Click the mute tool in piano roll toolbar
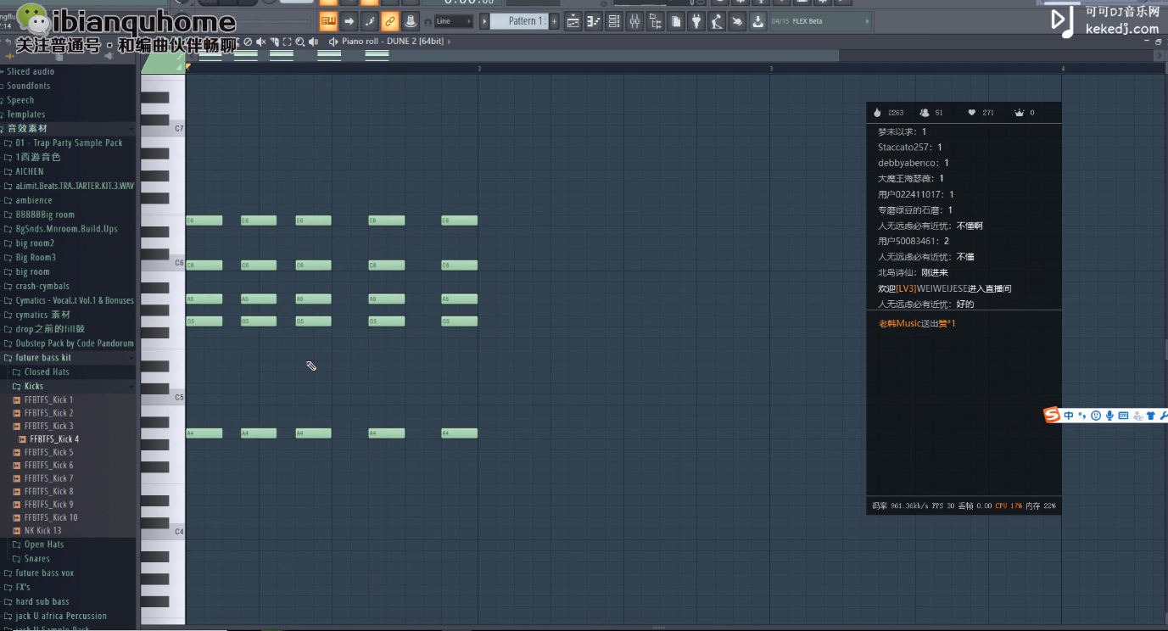The image size is (1168, 631). tap(261, 42)
